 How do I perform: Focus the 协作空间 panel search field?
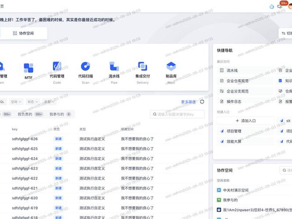click(x=286, y=170)
